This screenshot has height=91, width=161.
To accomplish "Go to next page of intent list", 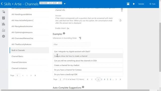I will pyautogui.click(x=31, y=75).
